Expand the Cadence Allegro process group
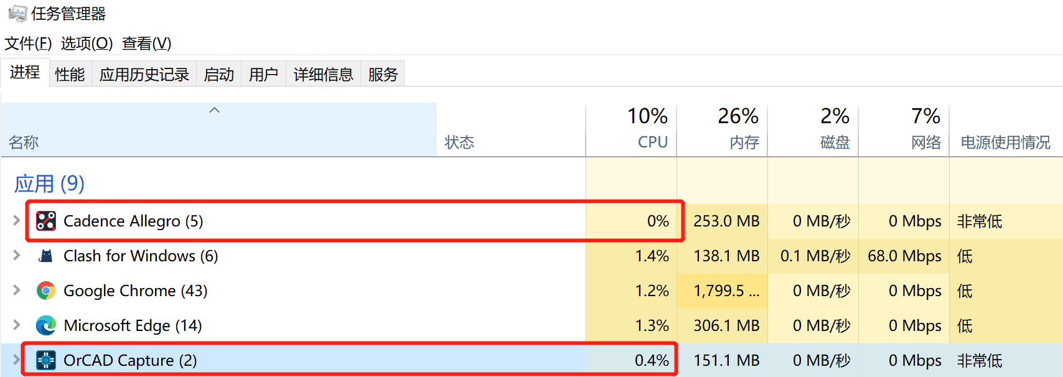Screen dimensions: 1063x377 coord(17,220)
